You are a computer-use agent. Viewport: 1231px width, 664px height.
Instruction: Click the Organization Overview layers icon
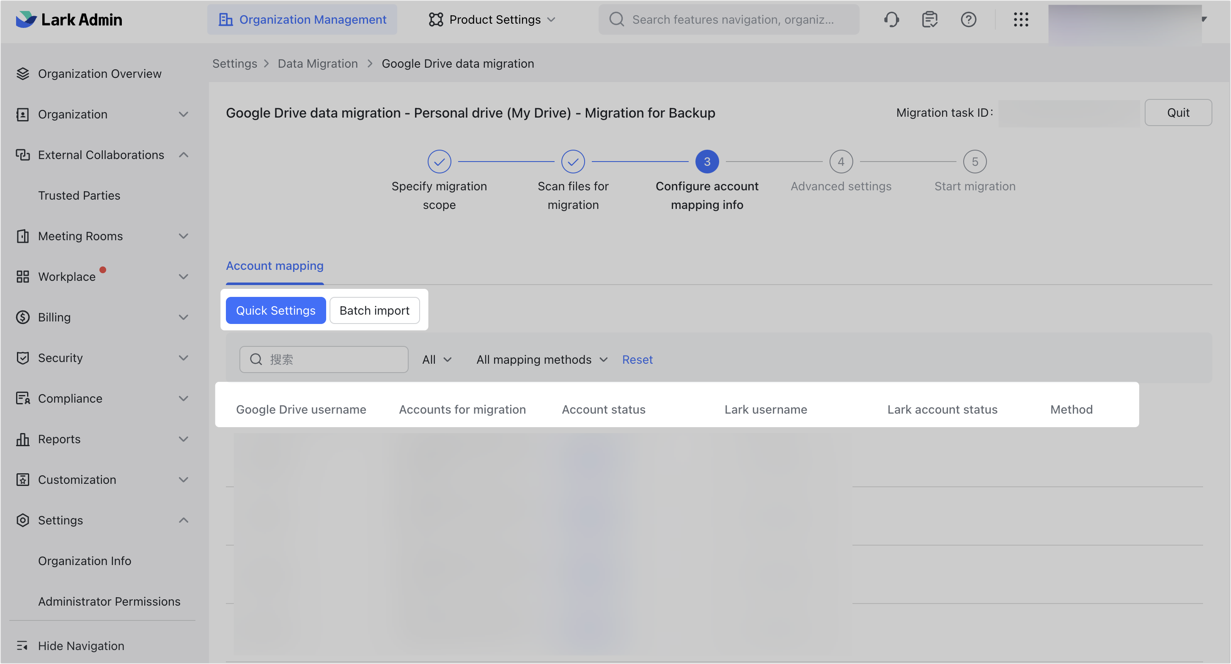[22, 74]
